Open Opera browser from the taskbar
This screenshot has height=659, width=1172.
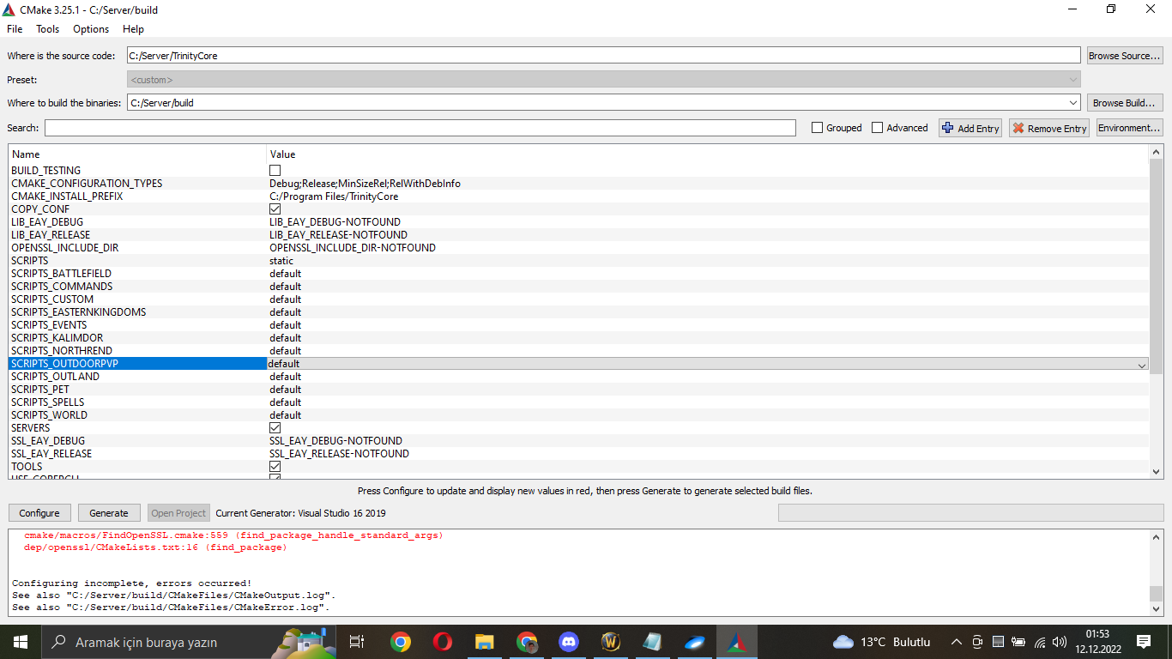[443, 642]
